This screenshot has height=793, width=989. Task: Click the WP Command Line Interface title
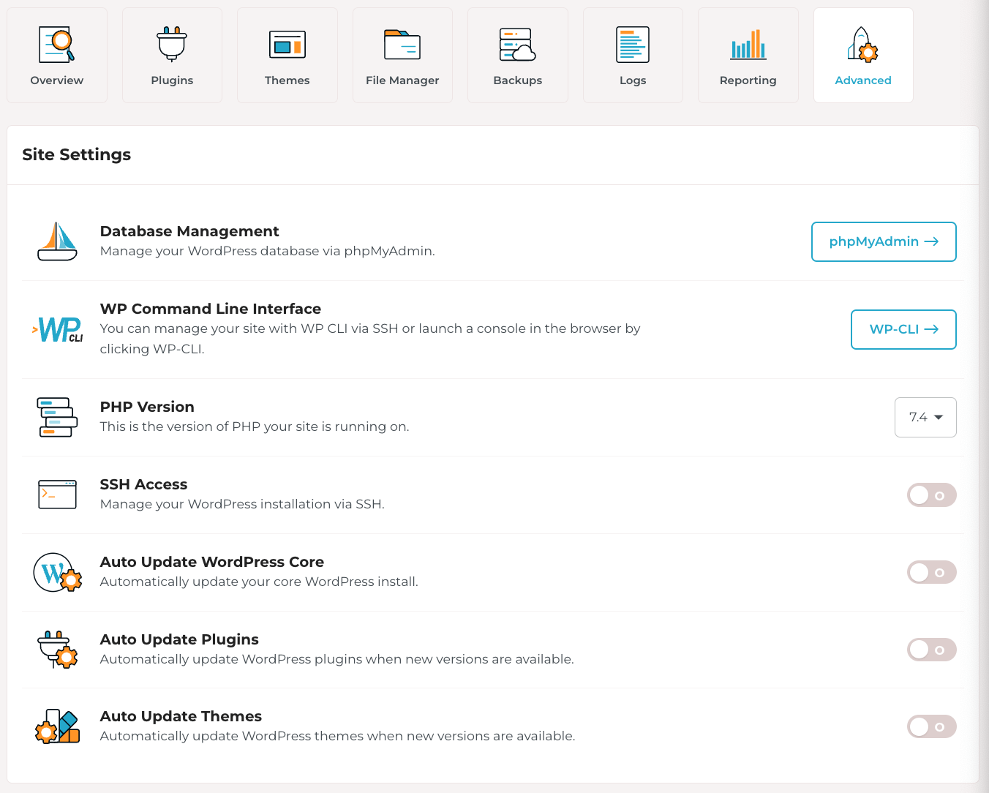click(x=211, y=309)
